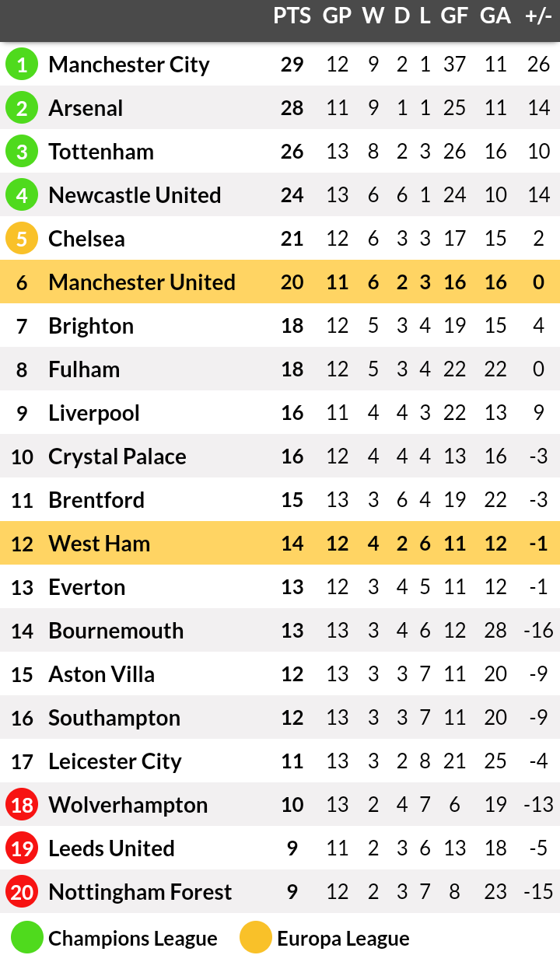560x955 pixels.
Task: Open the West Ham team link
Action: (x=99, y=544)
